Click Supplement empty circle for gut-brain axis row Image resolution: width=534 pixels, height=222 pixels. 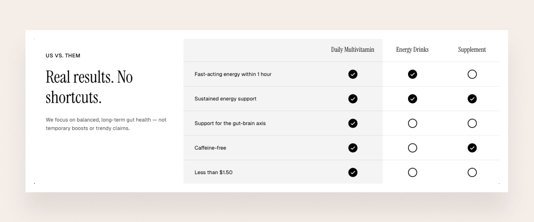point(472,123)
